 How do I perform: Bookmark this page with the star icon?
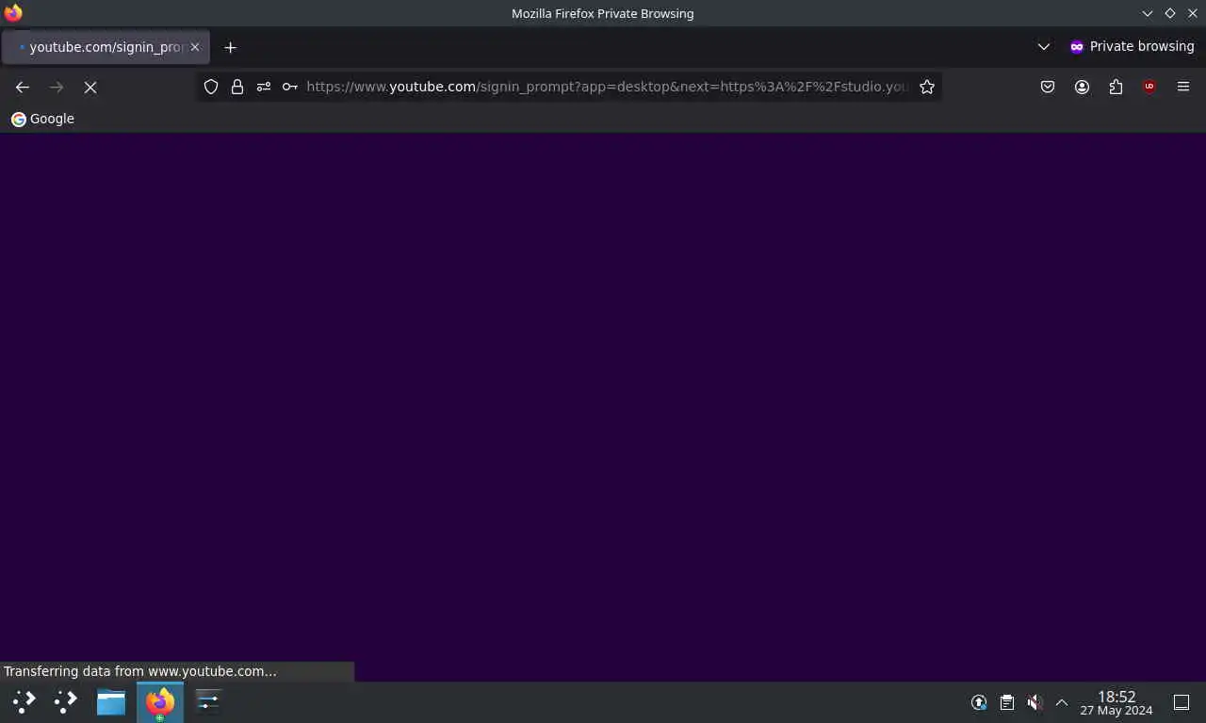(x=927, y=87)
